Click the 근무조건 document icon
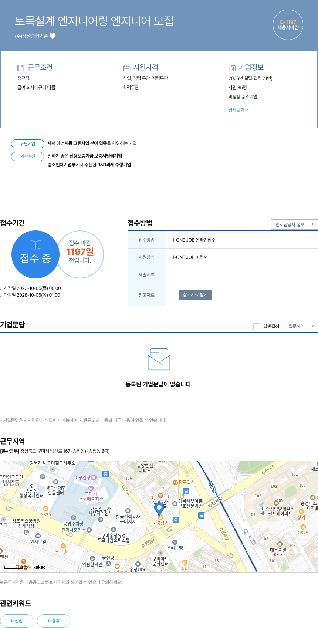Screen dimensions: 318x628 point(21,68)
